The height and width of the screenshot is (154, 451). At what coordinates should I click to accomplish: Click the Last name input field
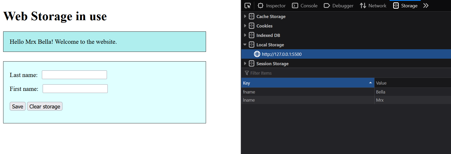74,75
